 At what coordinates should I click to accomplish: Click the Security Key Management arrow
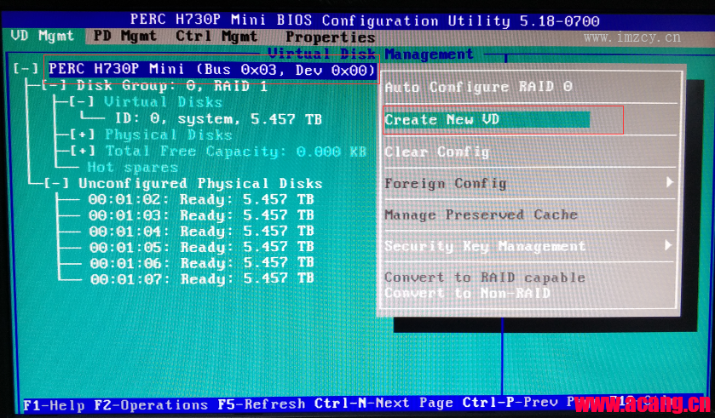coord(668,245)
